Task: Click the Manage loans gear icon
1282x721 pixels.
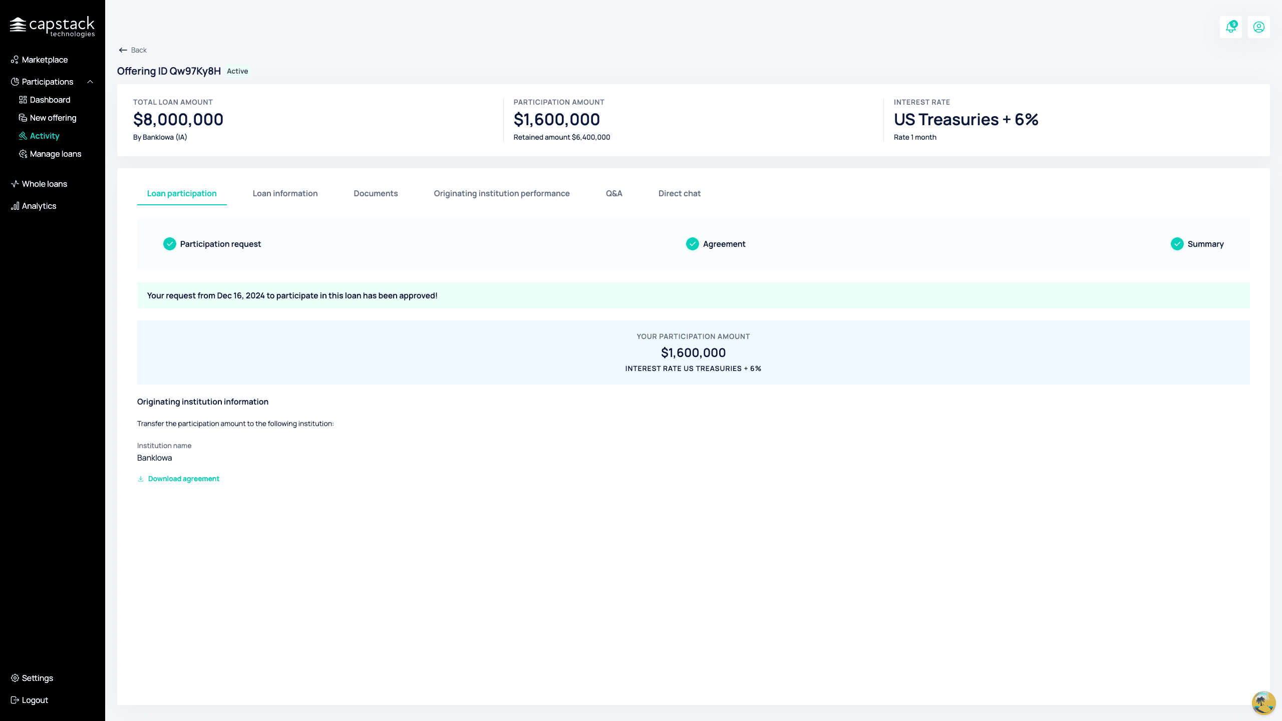Action: coord(23,154)
